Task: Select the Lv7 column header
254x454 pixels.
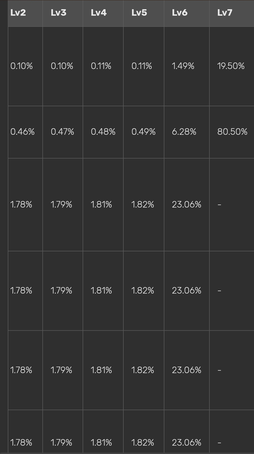Action: coord(225,13)
